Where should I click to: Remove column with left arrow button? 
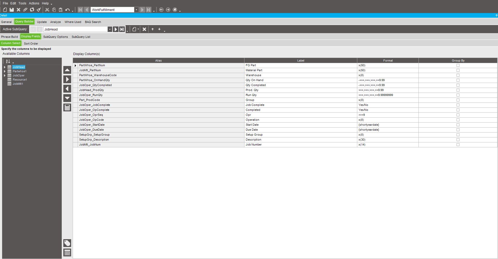67,89
